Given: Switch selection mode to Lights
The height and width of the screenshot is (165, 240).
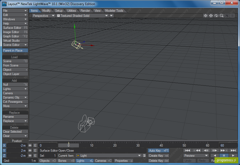Looking at the screenshot, I should 85,160.
